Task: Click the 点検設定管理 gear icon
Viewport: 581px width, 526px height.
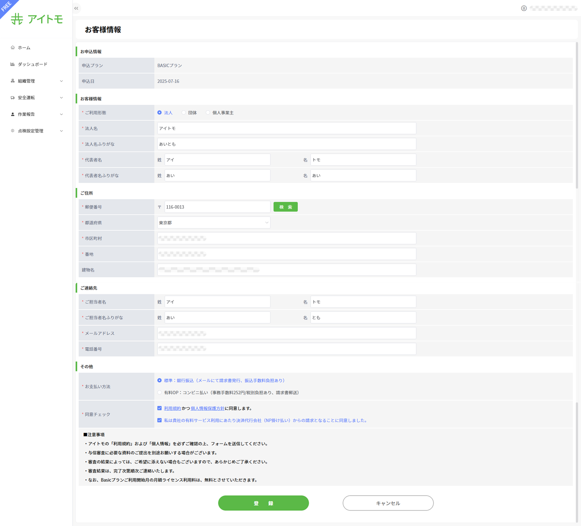Action: coord(13,131)
